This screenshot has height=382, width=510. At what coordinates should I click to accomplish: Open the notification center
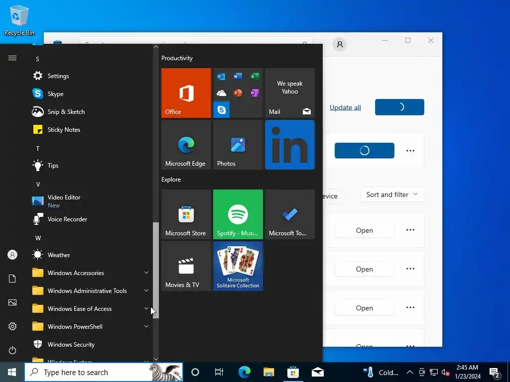495,372
